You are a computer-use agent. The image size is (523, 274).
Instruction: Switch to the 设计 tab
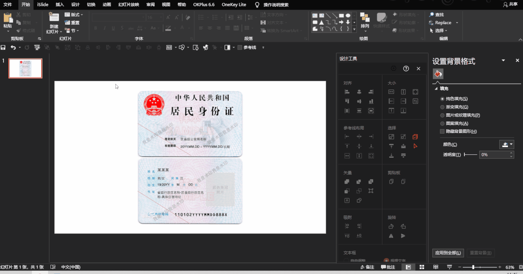click(76, 5)
